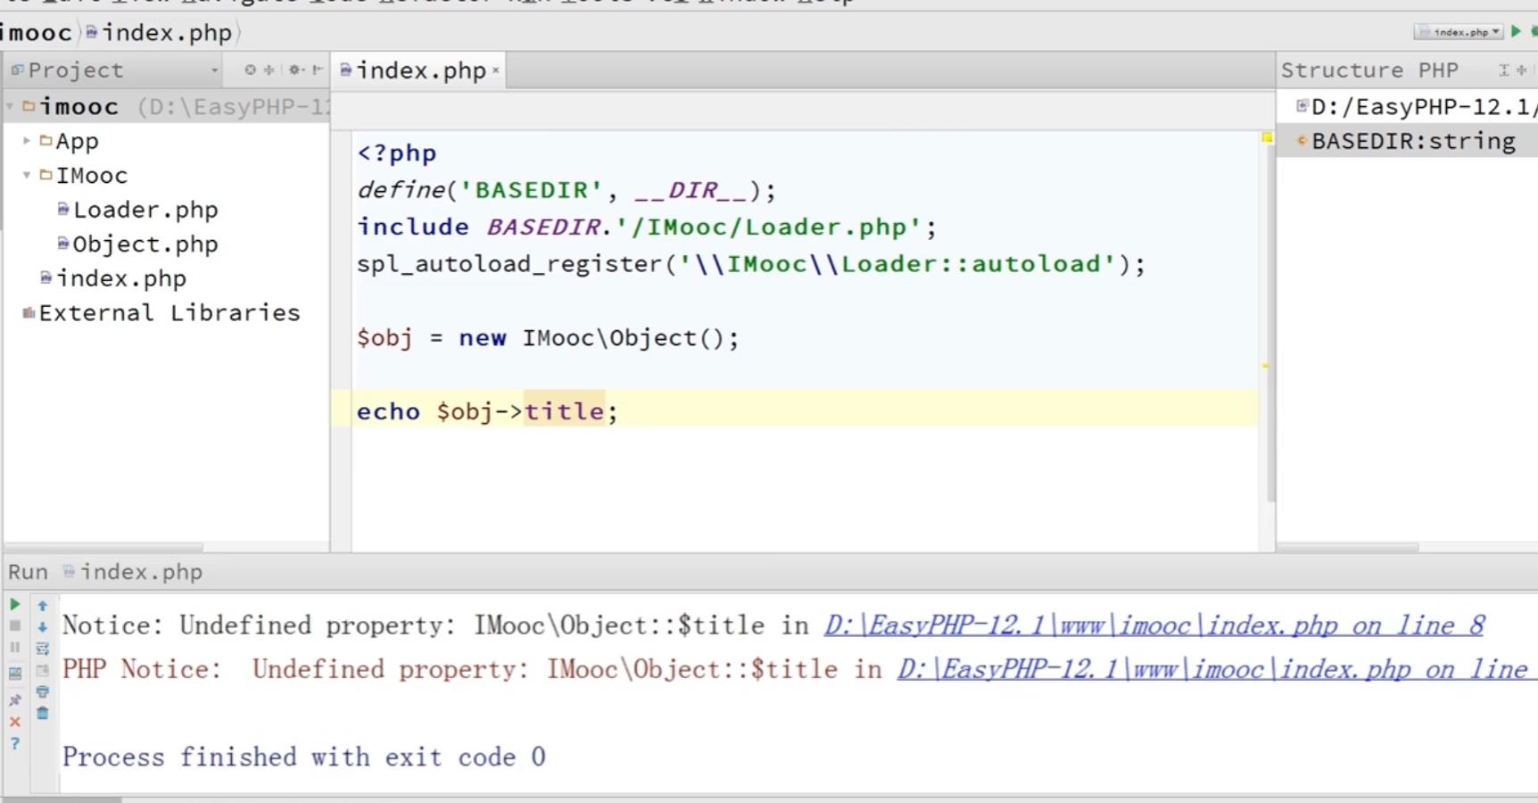Close the index.php editor tab

(x=496, y=70)
